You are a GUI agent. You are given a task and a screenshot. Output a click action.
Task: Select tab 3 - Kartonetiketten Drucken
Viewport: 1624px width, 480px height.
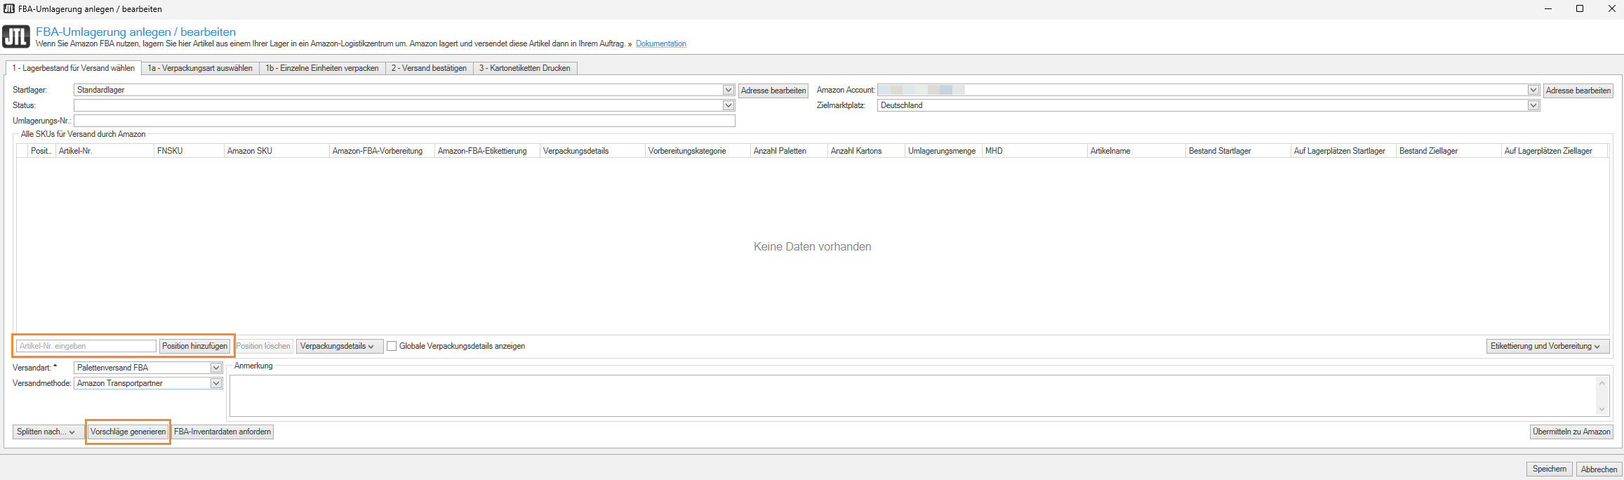524,68
